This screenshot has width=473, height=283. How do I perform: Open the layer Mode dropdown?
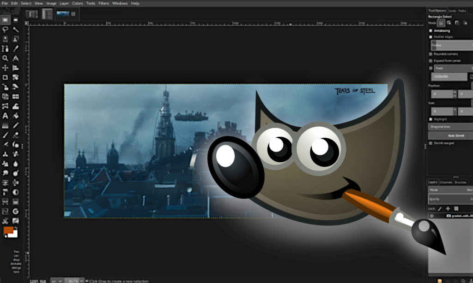pos(450,190)
